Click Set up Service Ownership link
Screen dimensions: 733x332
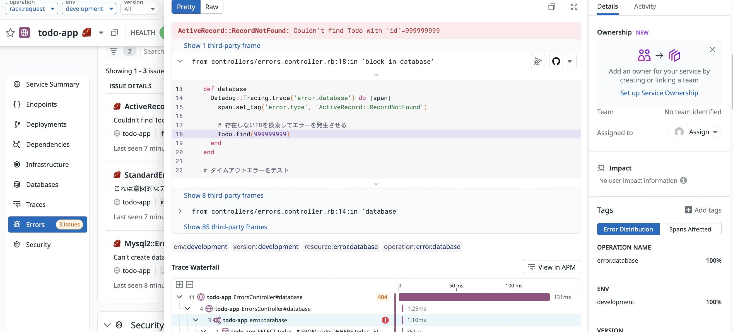click(659, 93)
